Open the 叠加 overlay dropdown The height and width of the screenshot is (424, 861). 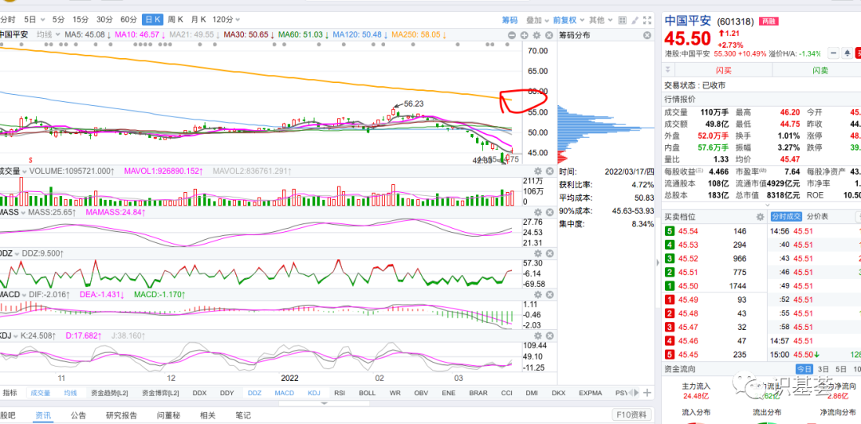coord(537,20)
